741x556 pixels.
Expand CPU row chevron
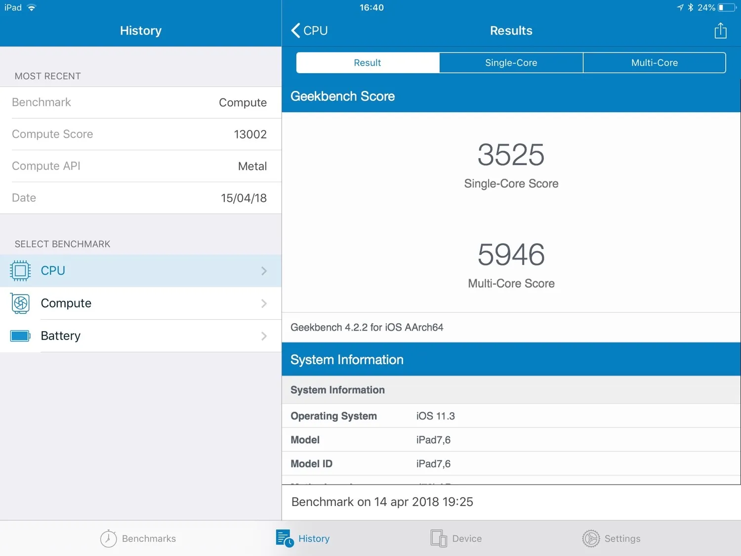click(264, 271)
